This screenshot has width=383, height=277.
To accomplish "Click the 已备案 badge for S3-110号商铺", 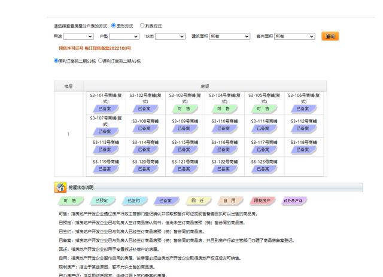I will coord(224,128).
